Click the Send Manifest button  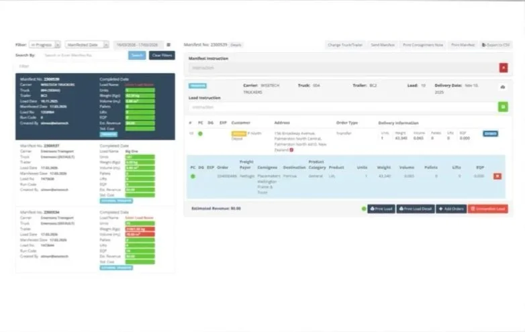click(383, 45)
